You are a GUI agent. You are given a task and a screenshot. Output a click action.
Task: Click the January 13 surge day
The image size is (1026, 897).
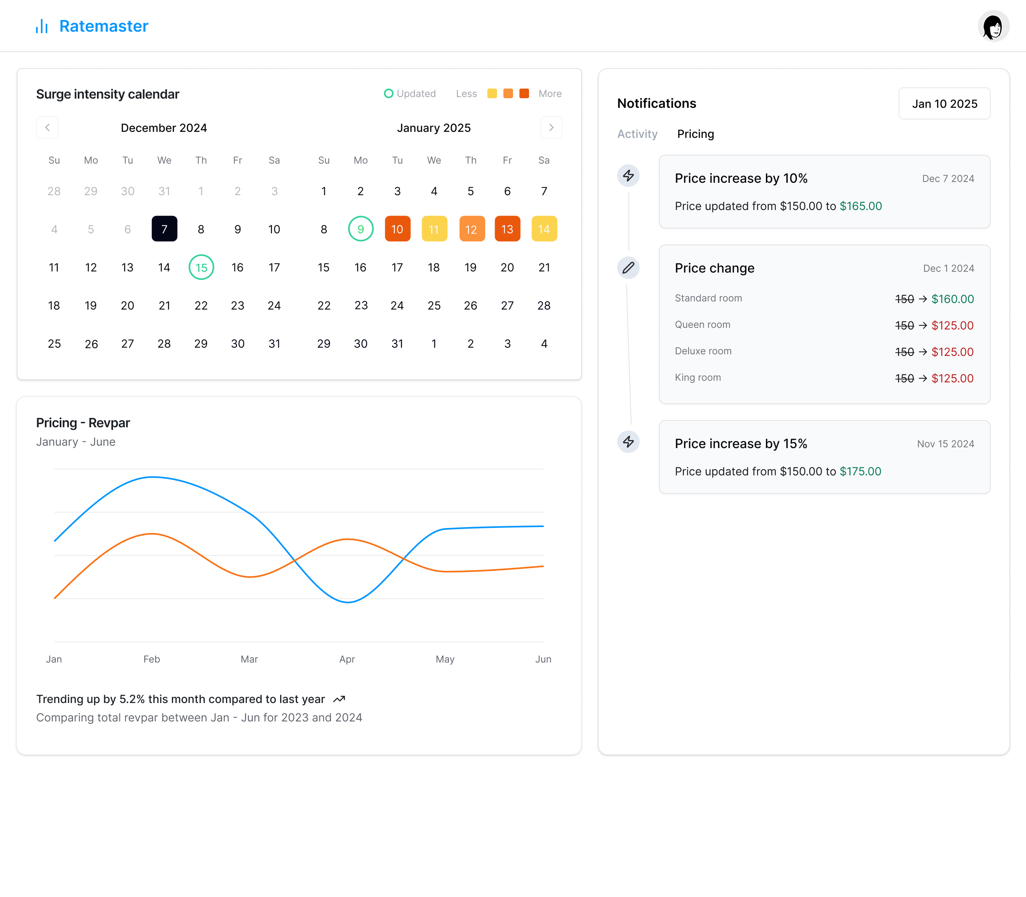point(507,229)
